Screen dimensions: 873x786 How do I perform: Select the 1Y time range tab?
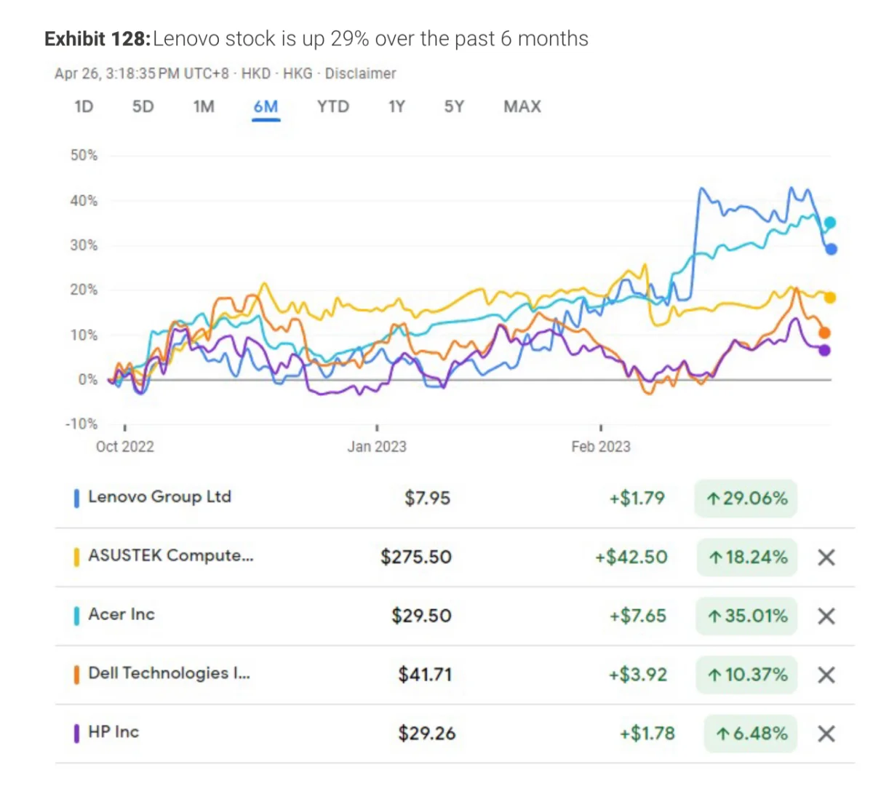coord(396,107)
